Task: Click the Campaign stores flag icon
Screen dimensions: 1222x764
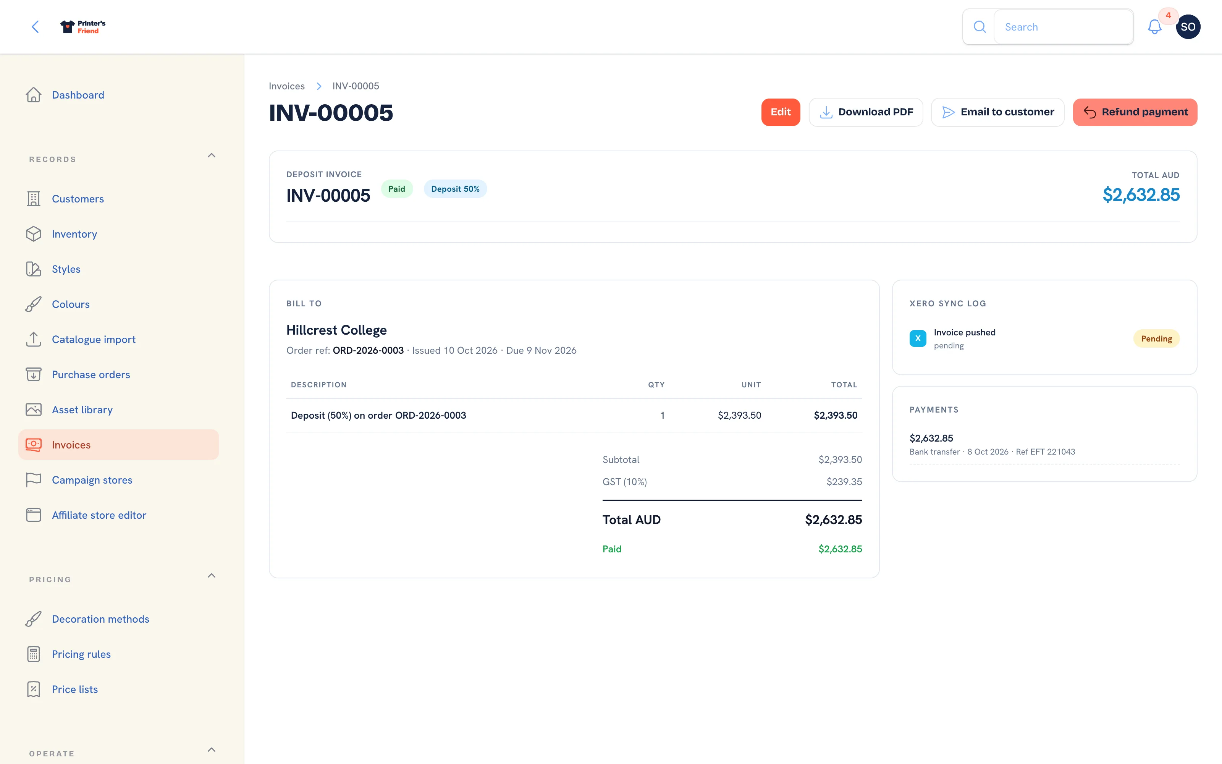Action: click(33, 480)
